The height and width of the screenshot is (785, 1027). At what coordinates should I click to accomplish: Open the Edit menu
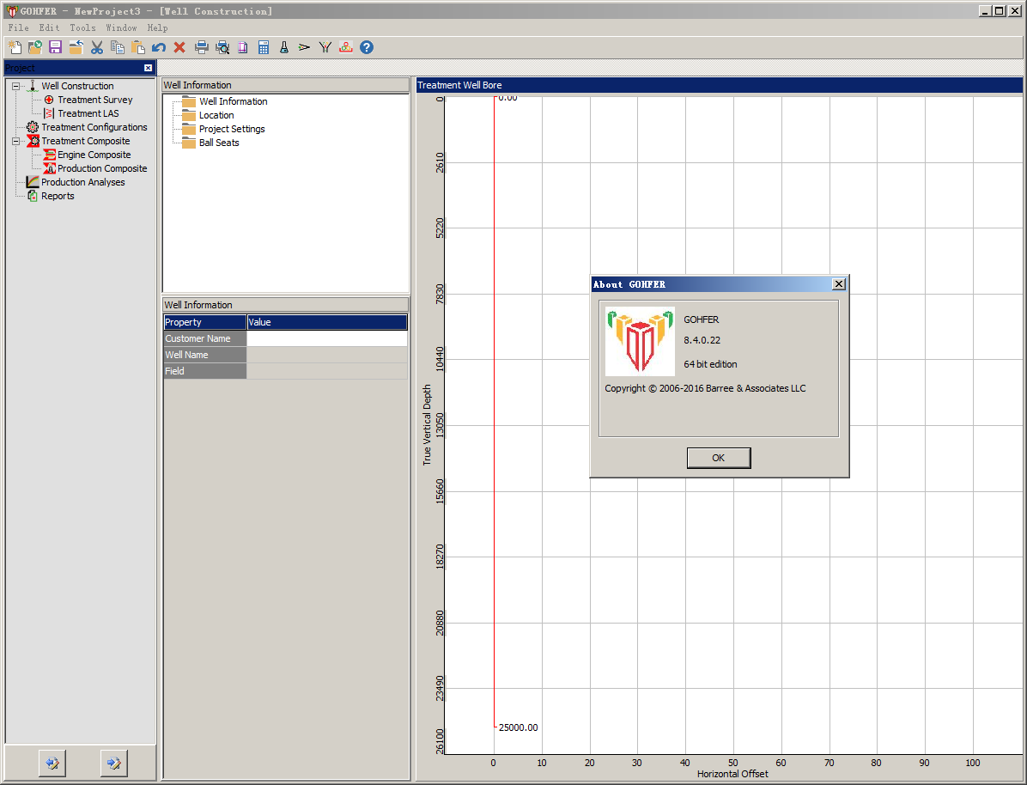[49, 27]
